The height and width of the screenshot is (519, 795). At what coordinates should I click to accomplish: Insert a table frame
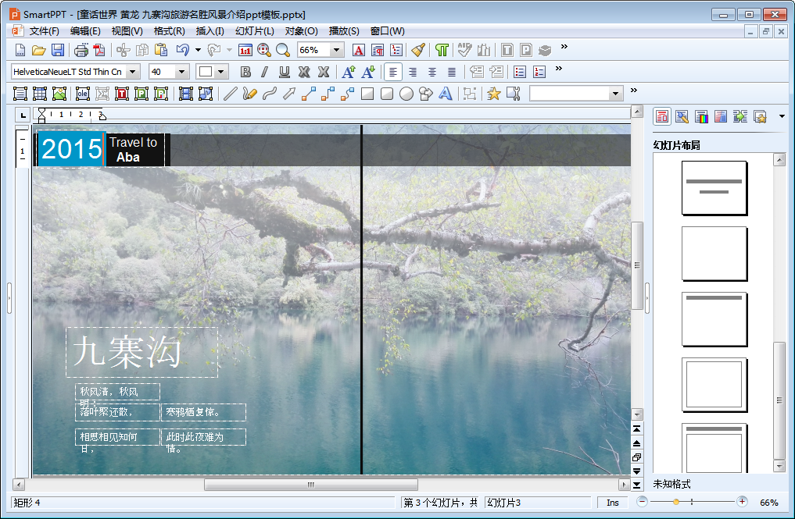tap(40, 94)
